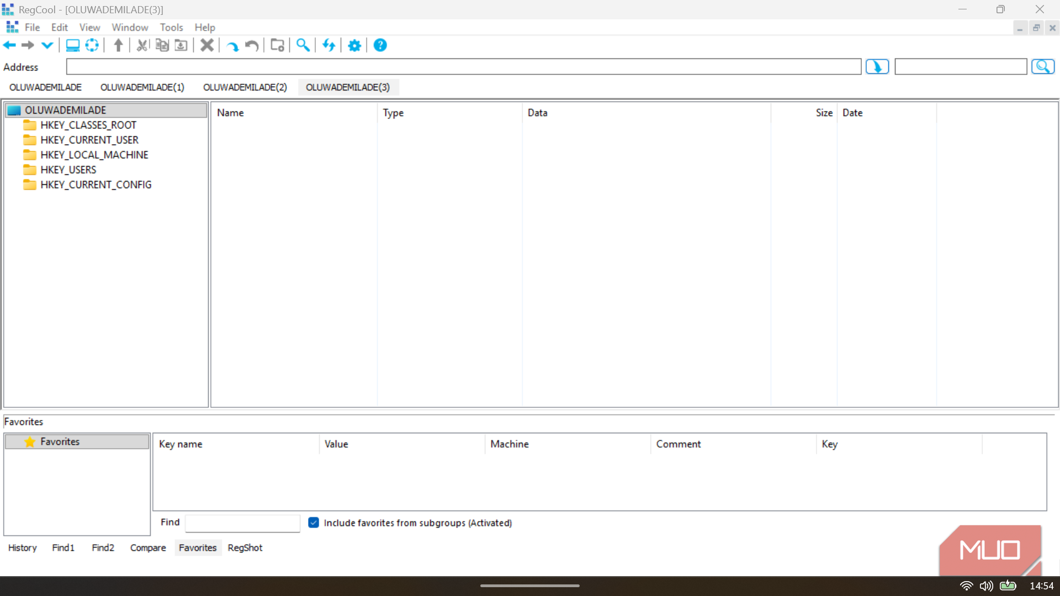Open Find with magnifier toolbar icon
Image resolution: width=1060 pixels, height=596 pixels.
click(x=303, y=45)
